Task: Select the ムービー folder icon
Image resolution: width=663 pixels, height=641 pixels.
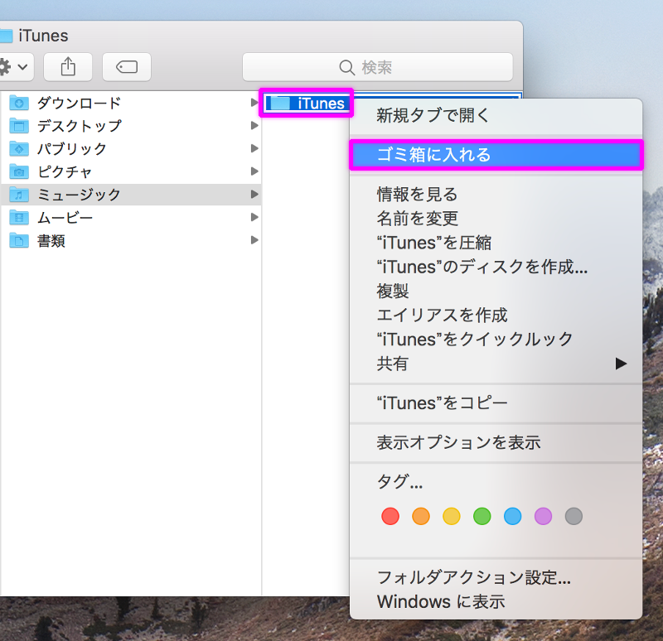Action: coord(19,217)
